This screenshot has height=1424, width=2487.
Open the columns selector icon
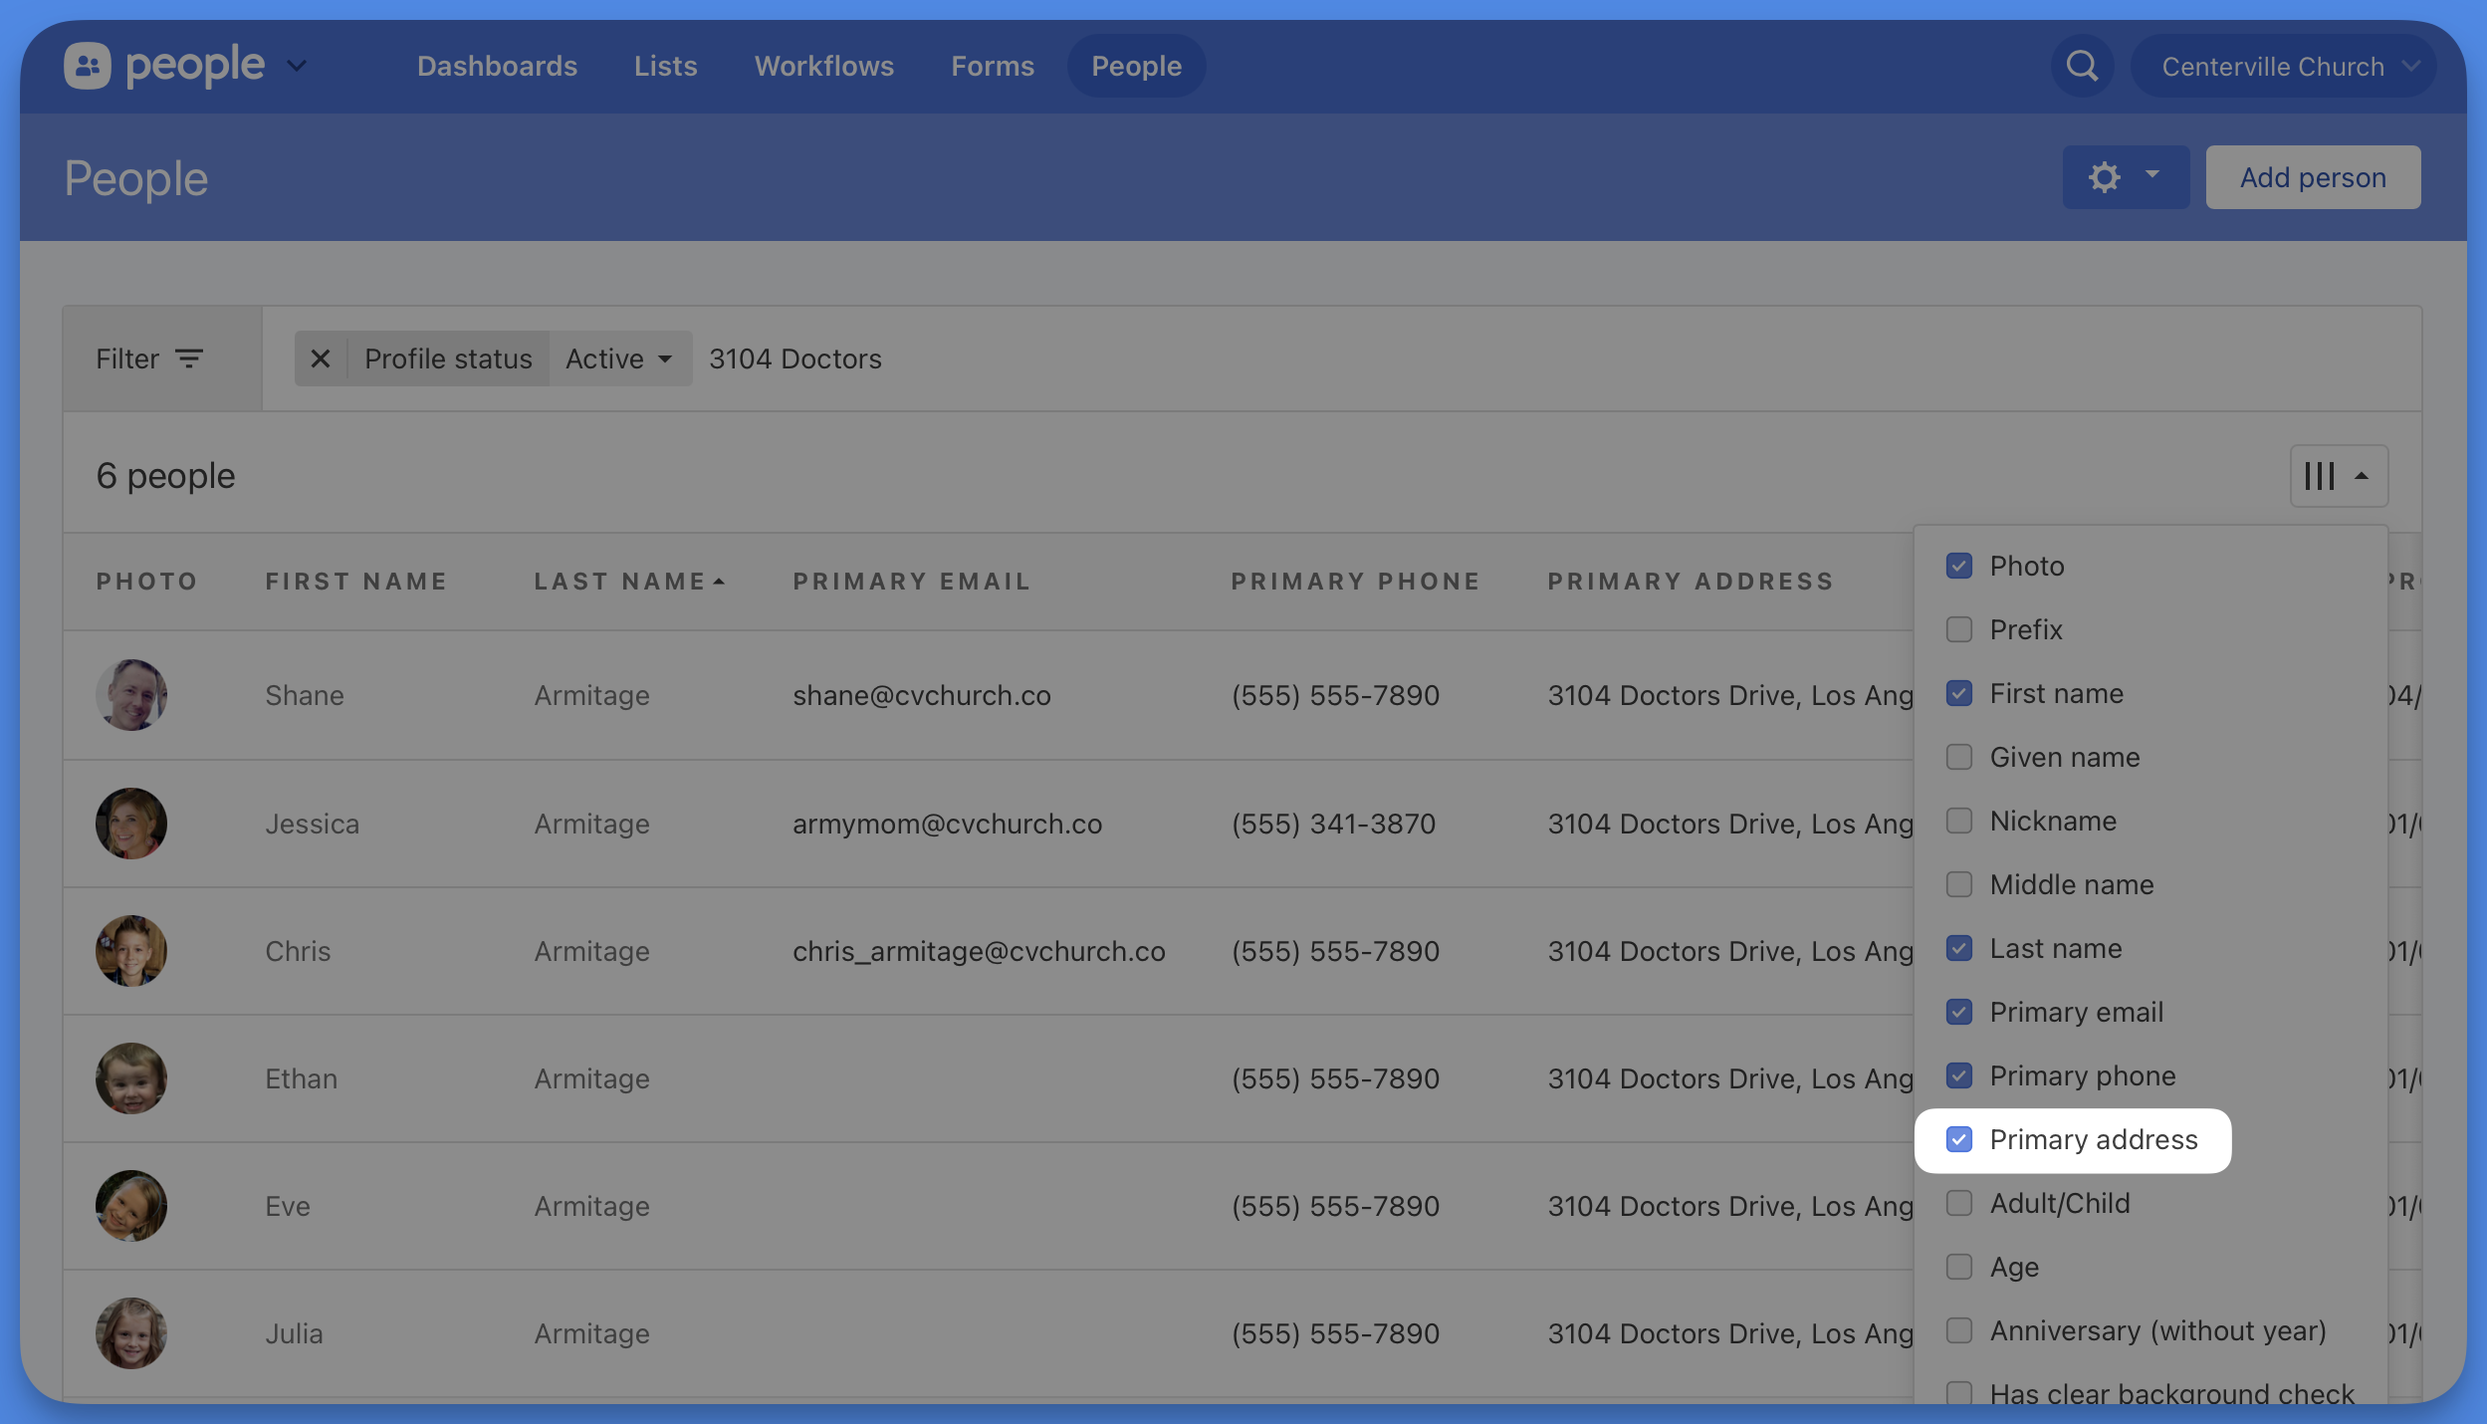pos(2321,476)
